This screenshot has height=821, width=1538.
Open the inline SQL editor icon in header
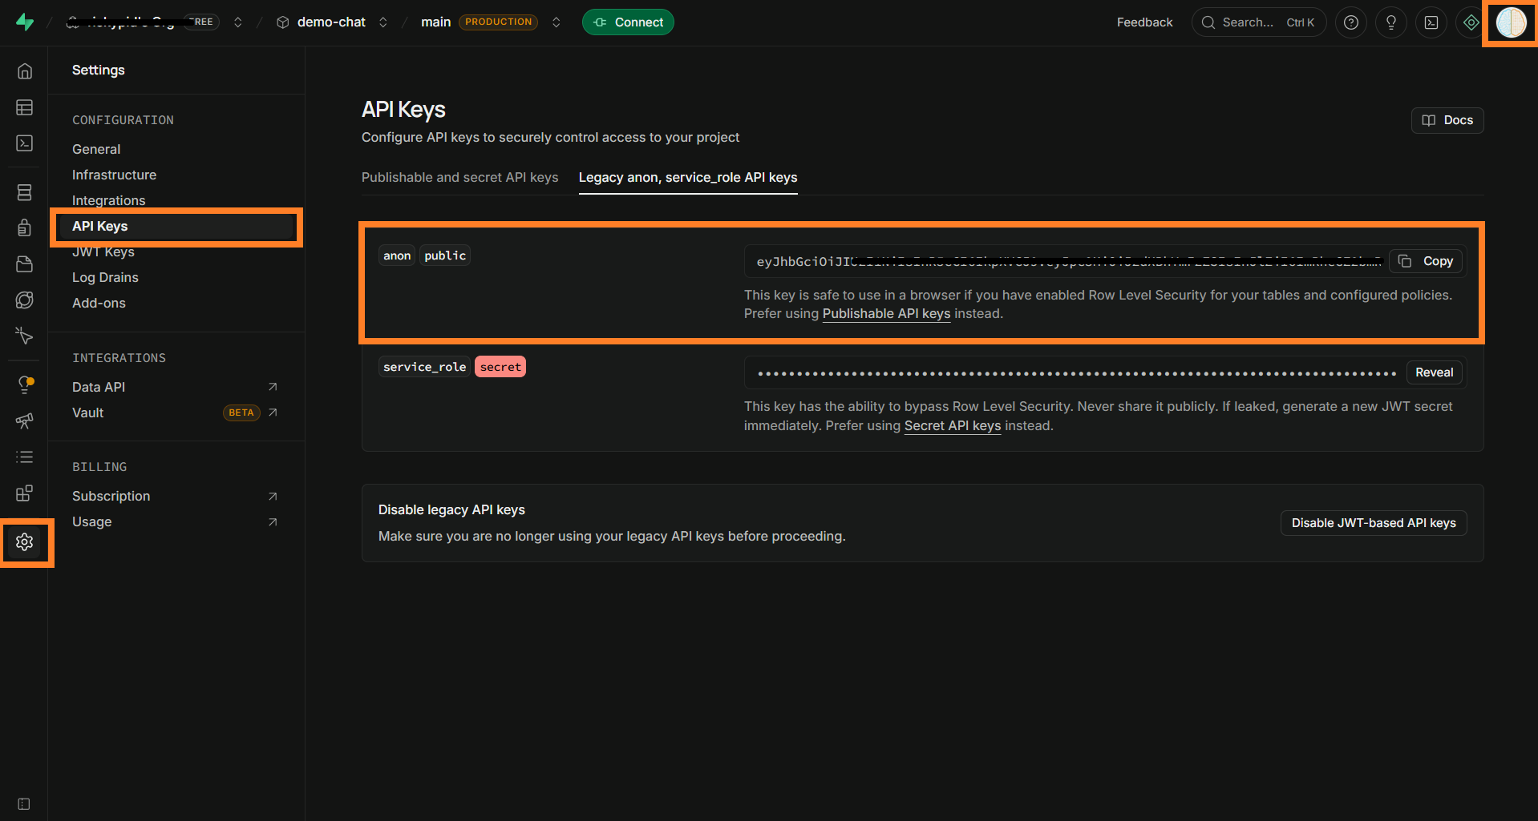coord(1431,22)
